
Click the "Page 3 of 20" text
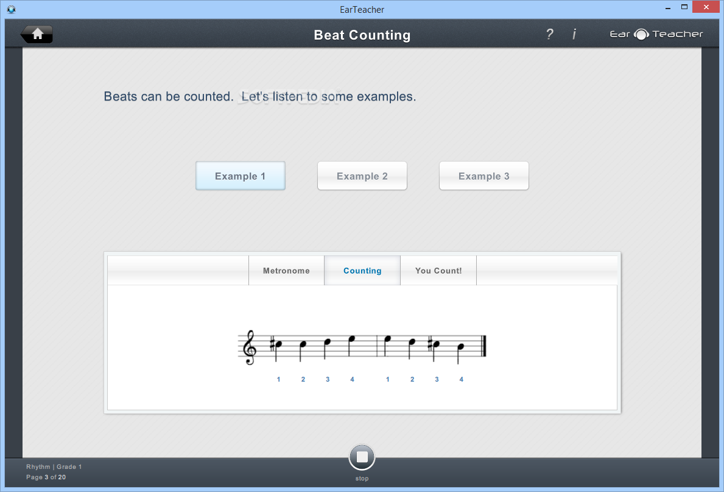[46, 477]
